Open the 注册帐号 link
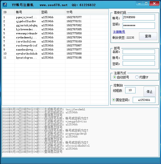Screen dimensions: 161x164 [119, 32]
